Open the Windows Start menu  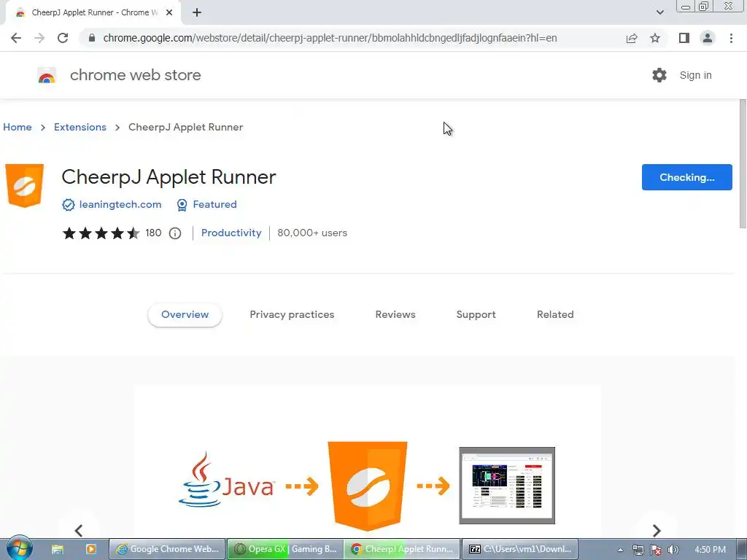(x=19, y=548)
